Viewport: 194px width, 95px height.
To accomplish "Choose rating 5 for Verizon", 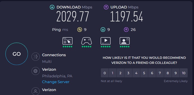I will click(x=144, y=73).
